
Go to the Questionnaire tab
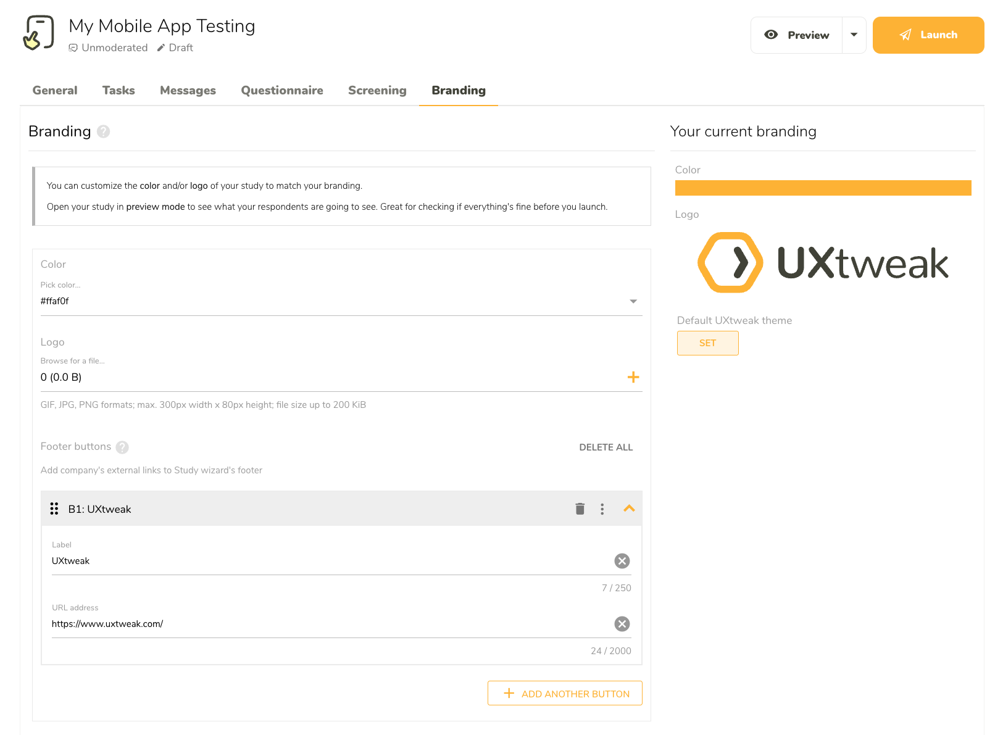pyautogui.click(x=282, y=91)
